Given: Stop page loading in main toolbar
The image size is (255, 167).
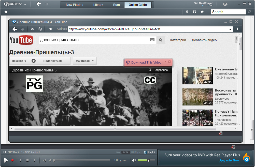Looking at the screenshot, I should pos(187,12).
